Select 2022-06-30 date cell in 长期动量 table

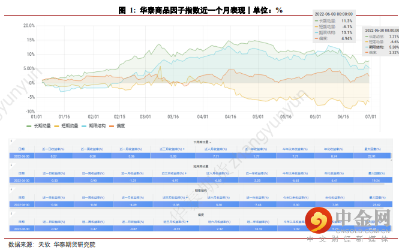[22, 156]
